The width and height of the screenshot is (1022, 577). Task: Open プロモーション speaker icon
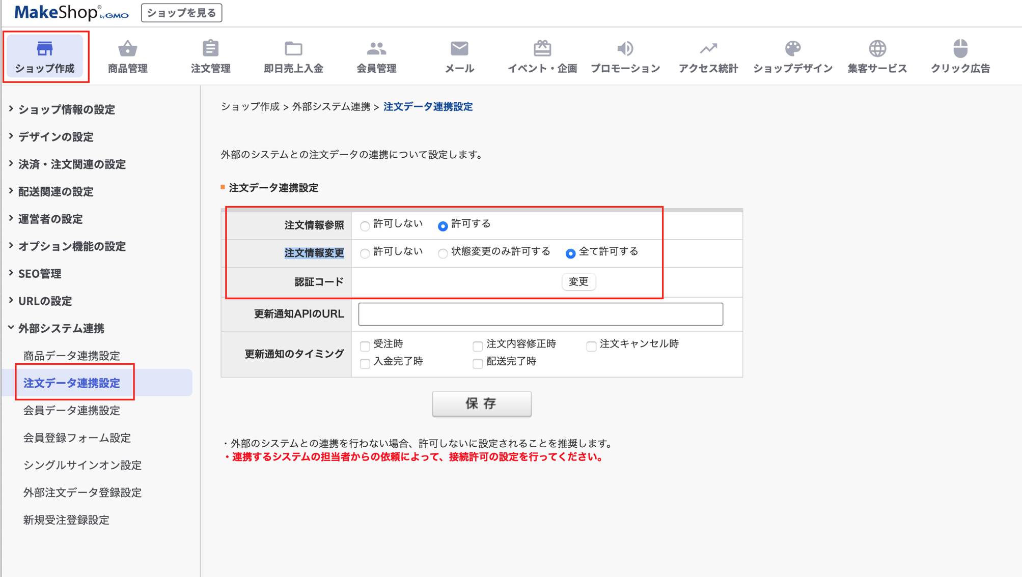[x=625, y=48]
